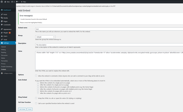
Task: Click the Plugins update count badge
Action: (x=10, y=33)
